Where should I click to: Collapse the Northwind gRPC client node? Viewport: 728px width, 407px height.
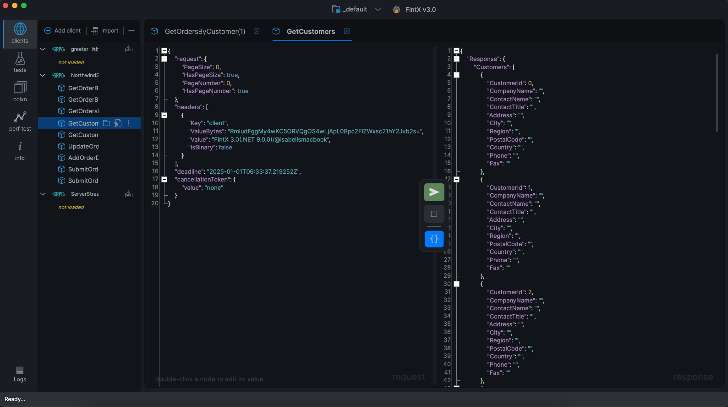coord(43,75)
